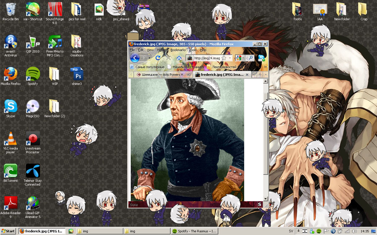Open the IAA certificate icon on desktop
377x235 pixels.
point(320,11)
